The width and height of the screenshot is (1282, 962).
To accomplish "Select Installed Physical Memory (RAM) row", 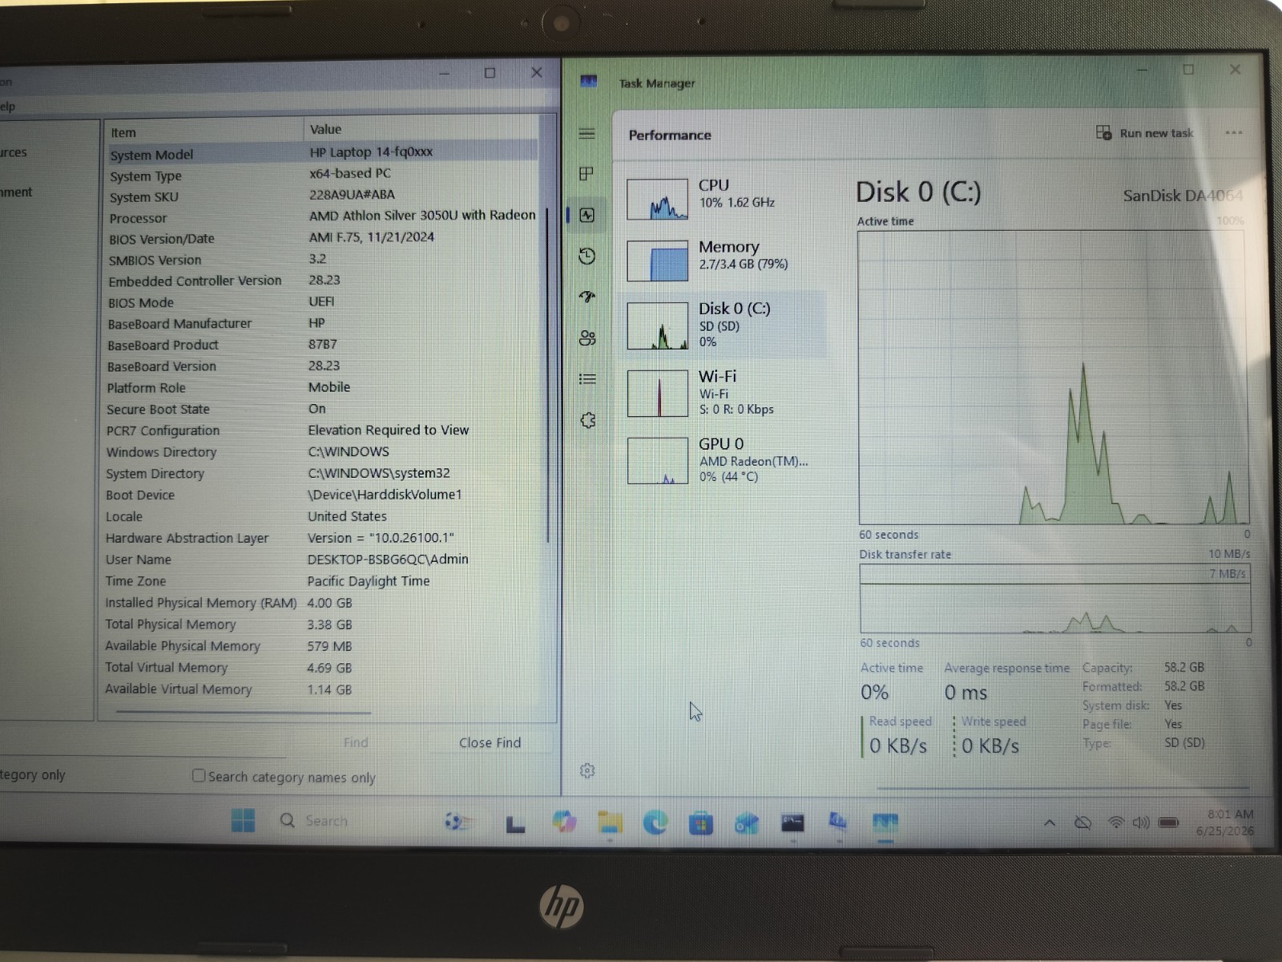I will [323, 603].
